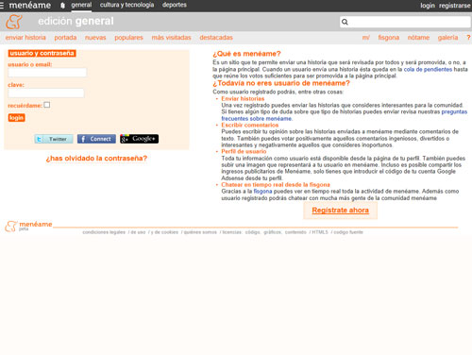
Task: Click the orange elephant logo in the header
Action: point(14,22)
